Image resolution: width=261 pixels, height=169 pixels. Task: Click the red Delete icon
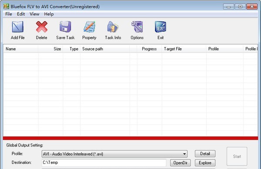[42, 27]
